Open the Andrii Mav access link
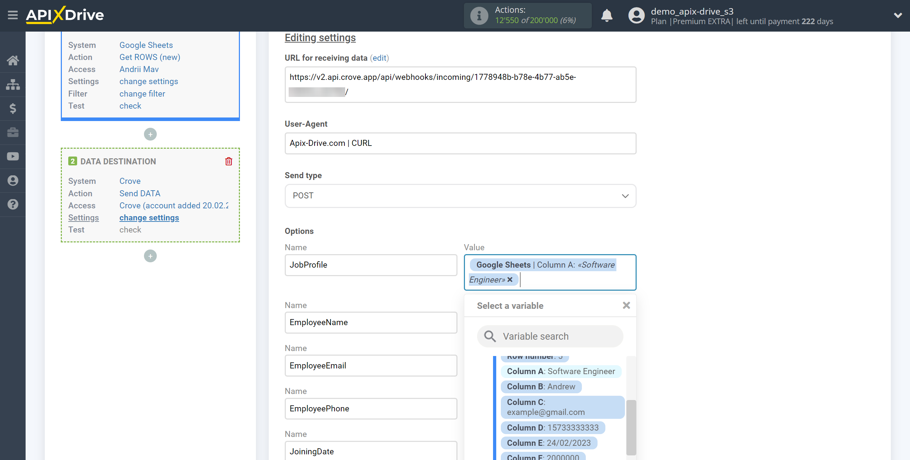Screen dimensions: 910x460 click(x=139, y=69)
